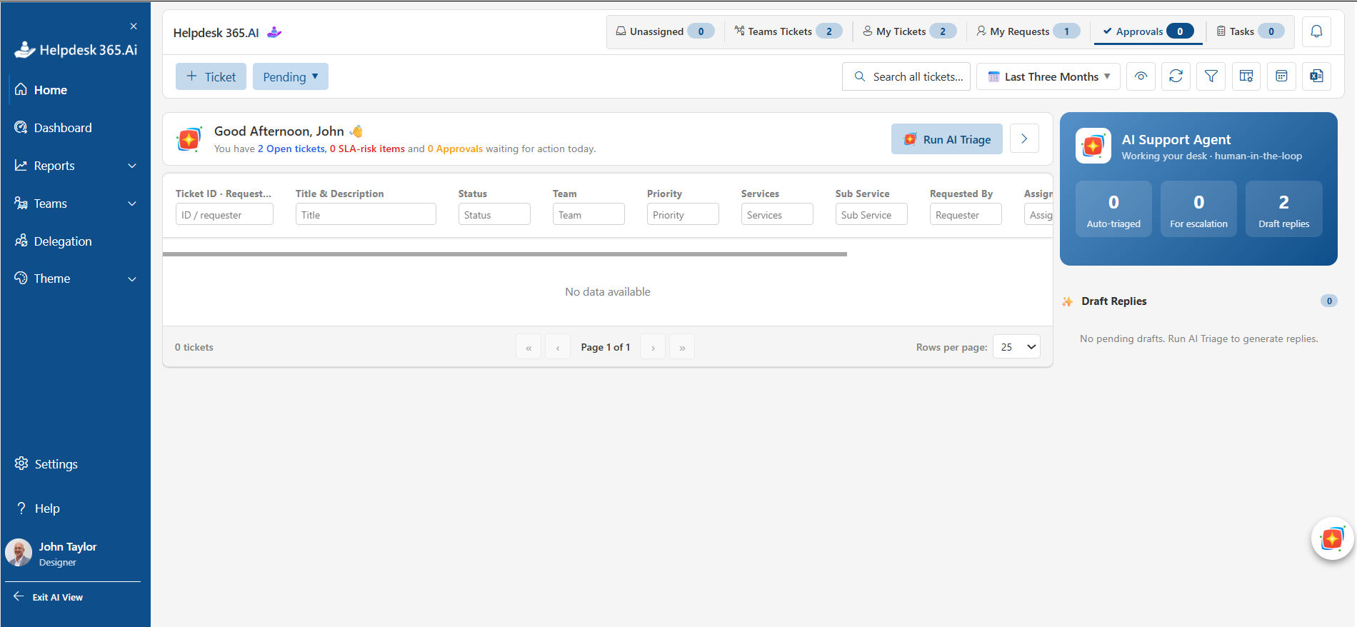Click the Helpdesk 365.Ai sidebar logo
The width and height of the screenshot is (1357, 627).
76,50
